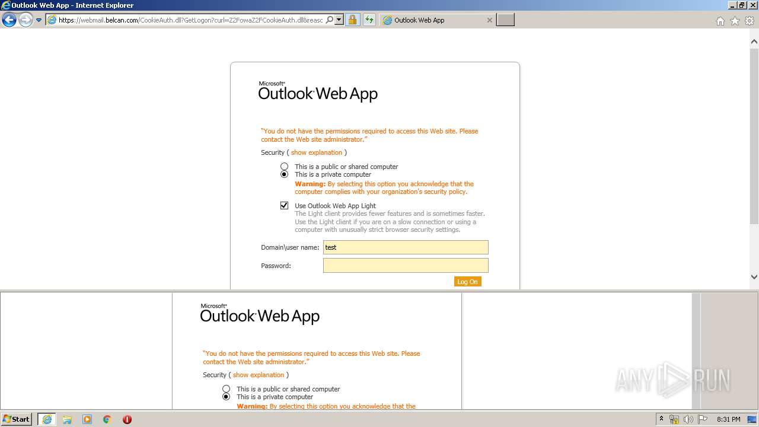
Task: Expand the address bar autocomplete dropdown
Action: tap(339, 20)
